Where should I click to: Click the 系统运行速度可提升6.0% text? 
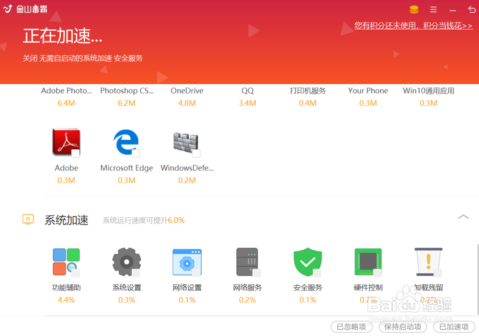pos(144,220)
